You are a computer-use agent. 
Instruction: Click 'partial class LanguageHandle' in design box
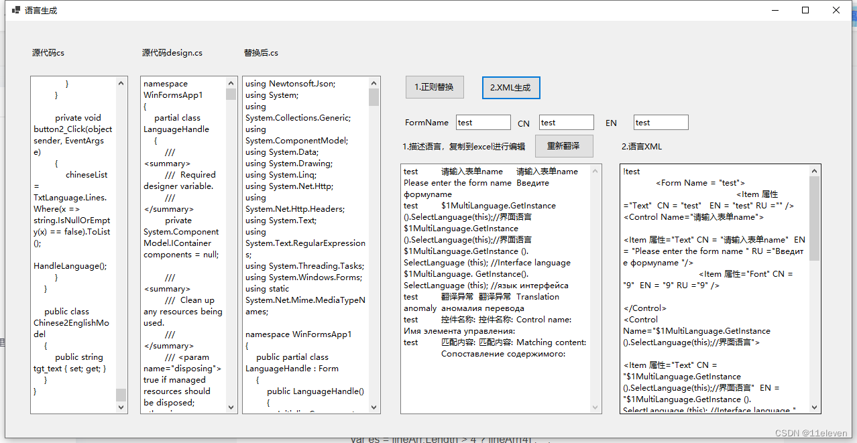point(177,123)
